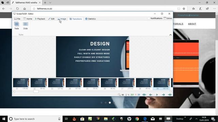Show hidden system tray icons
The height and width of the screenshot is (122, 218).
196,119
